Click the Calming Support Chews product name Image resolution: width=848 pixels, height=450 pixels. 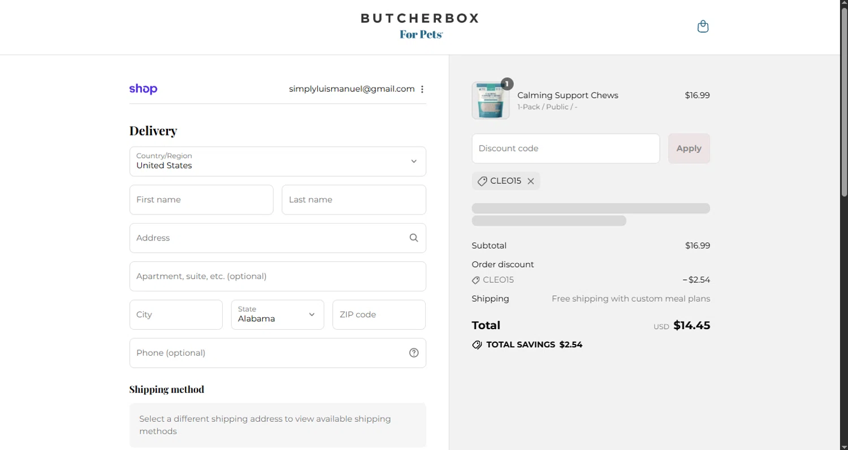(568, 95)
